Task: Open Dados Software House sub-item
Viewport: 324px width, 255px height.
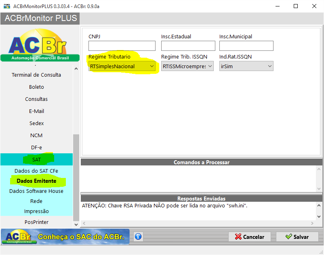Action: (x=36, y=191)
